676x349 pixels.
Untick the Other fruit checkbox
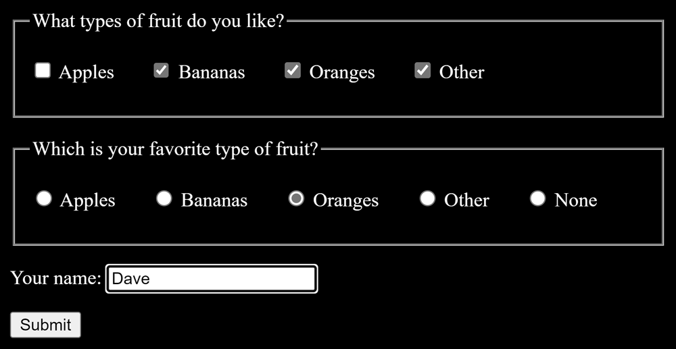pos(422,71)
